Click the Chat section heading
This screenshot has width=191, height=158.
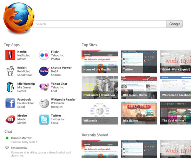coord(8,132)
